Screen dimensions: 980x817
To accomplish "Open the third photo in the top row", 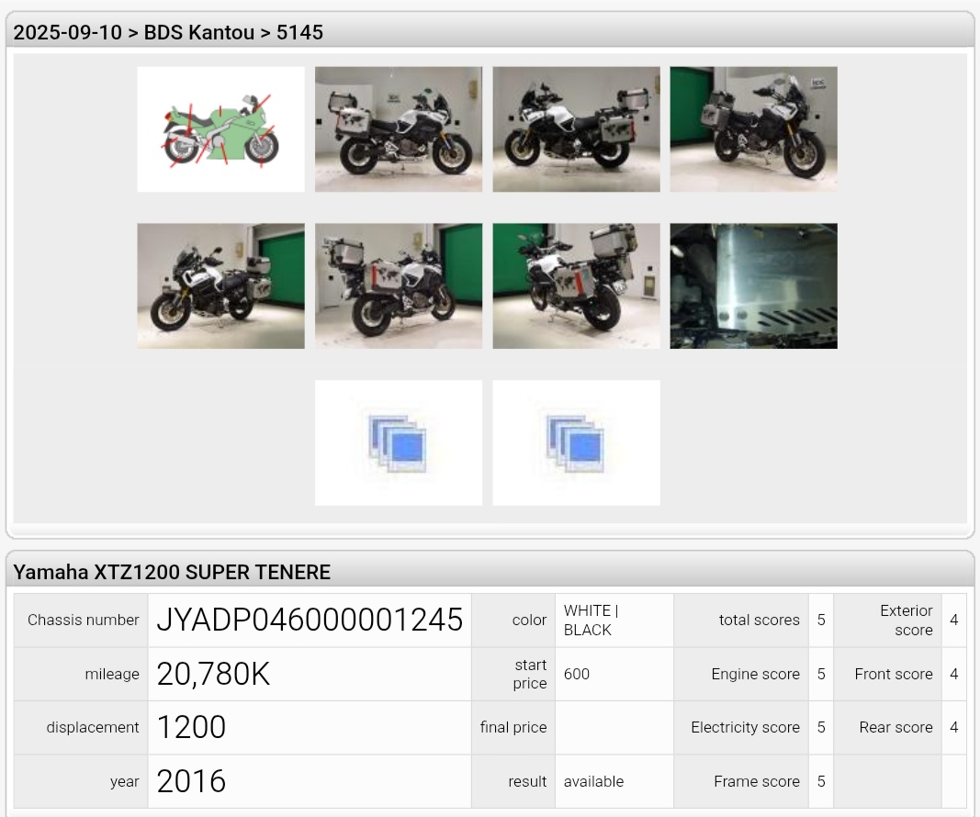I will 576,129.
